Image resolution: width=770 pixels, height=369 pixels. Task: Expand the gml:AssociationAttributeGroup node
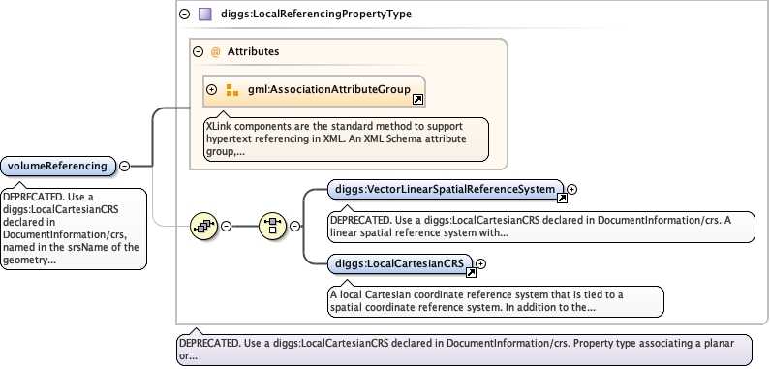[212, 90]
